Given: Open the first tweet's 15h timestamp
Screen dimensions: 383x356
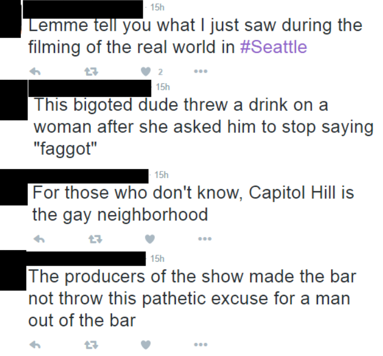Looking at the screenshot, I should point(157,7).
